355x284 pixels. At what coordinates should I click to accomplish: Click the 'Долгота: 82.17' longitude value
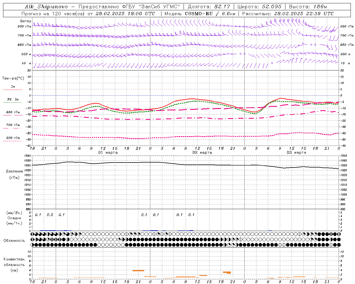(209, 7)
